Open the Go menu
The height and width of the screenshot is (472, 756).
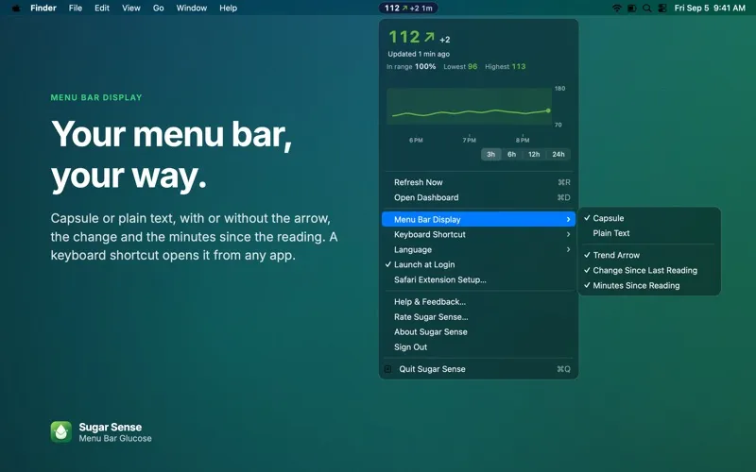coord(158,8)
